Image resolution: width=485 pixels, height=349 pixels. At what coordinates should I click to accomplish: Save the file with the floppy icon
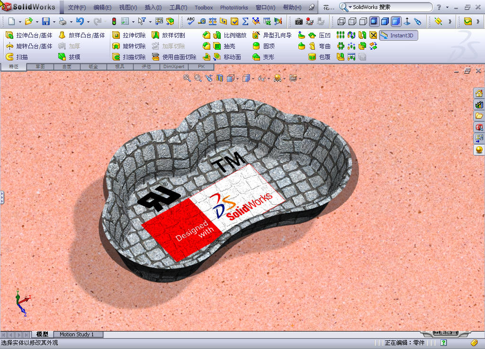46,21
